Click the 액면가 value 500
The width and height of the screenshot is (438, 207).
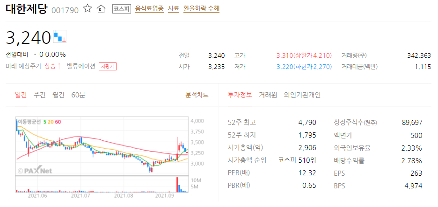[416, 135]
